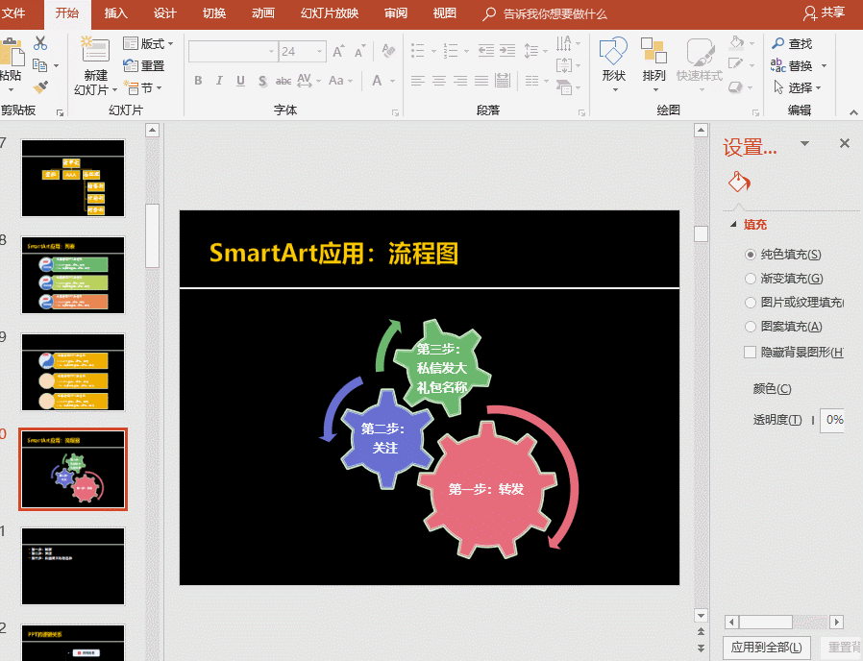
Task: Jump to next slide double arrow button
Action: point(701,649)
